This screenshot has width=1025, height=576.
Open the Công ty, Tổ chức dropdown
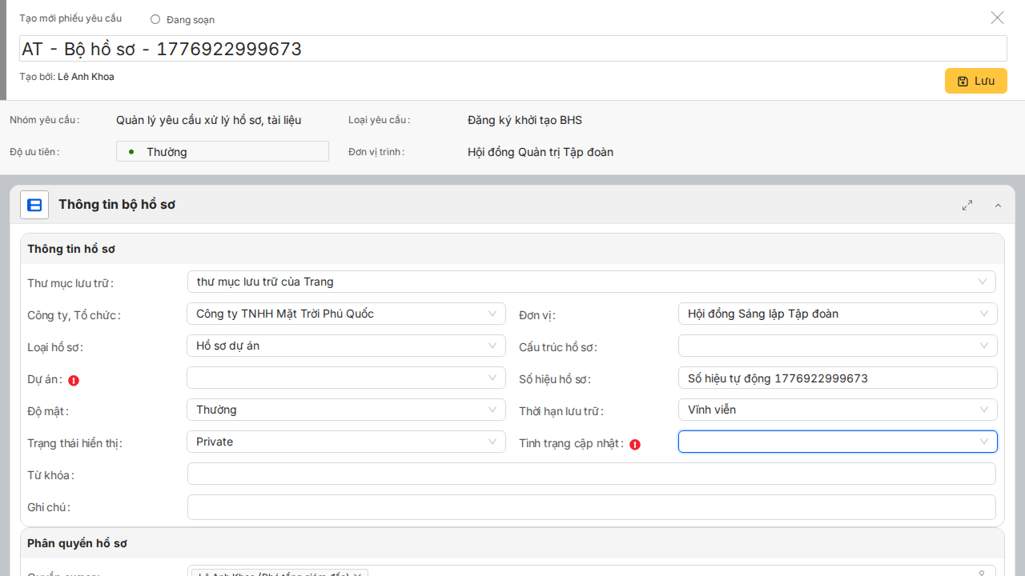346,314
